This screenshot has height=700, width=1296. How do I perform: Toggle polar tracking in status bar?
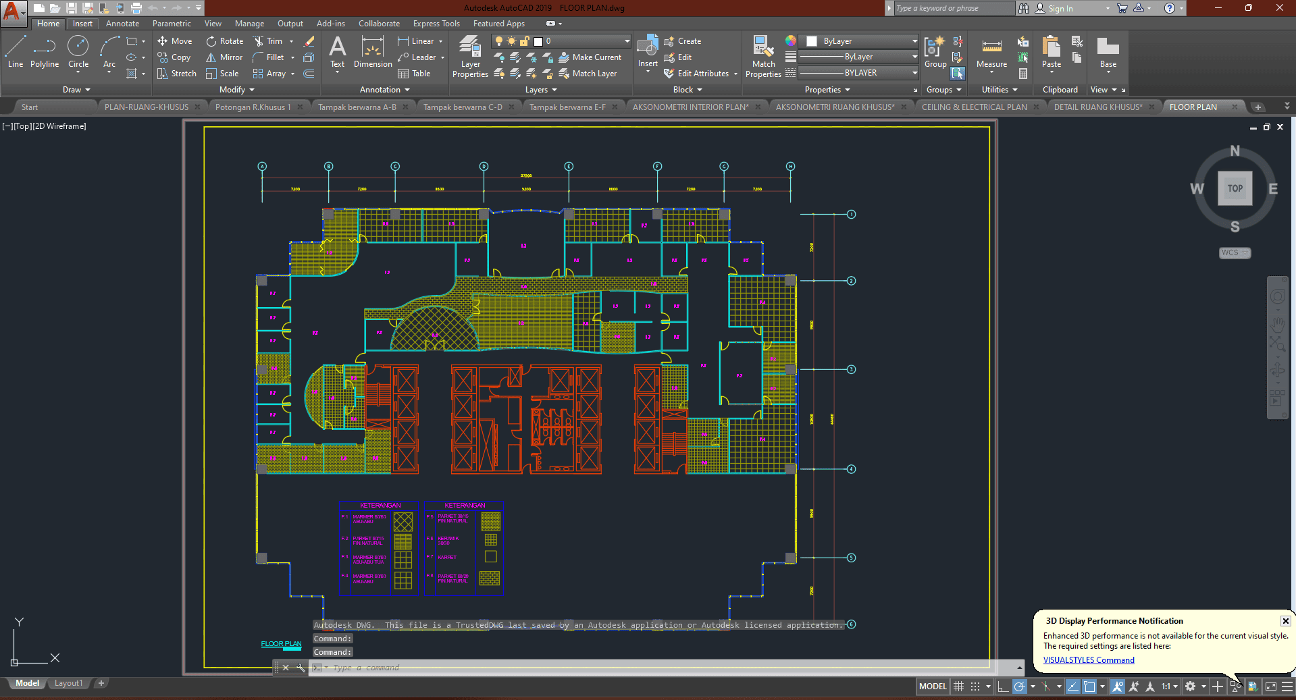click(x=1020, y=686)
